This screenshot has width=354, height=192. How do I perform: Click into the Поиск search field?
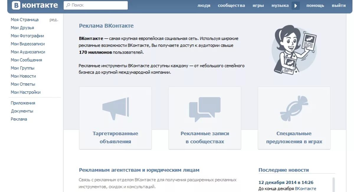(x=96, y=5)
